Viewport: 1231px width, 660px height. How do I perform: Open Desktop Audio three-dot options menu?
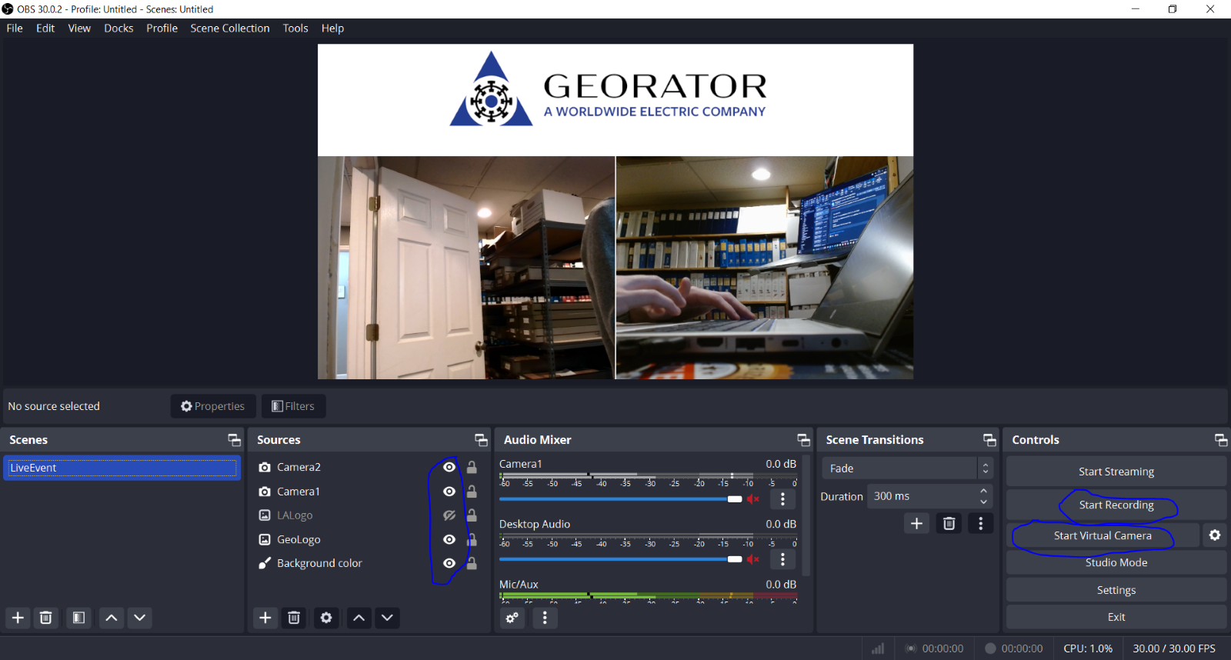click(x=782, y=559)
